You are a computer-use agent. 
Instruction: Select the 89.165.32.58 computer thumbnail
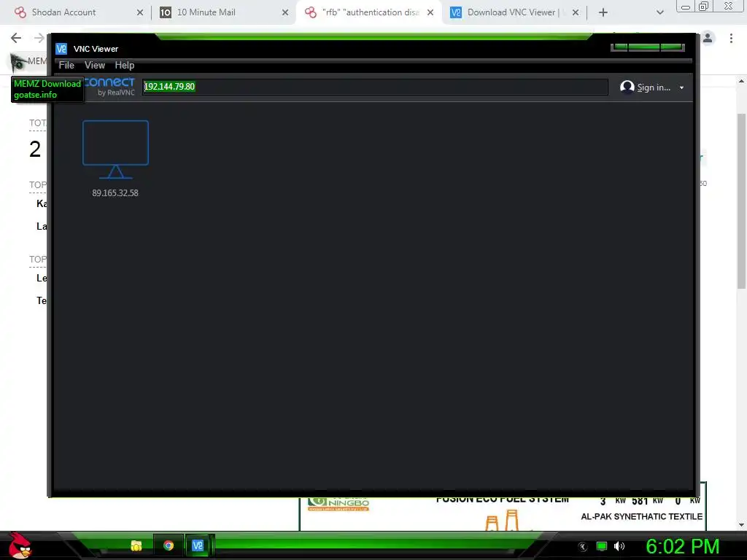115,158
